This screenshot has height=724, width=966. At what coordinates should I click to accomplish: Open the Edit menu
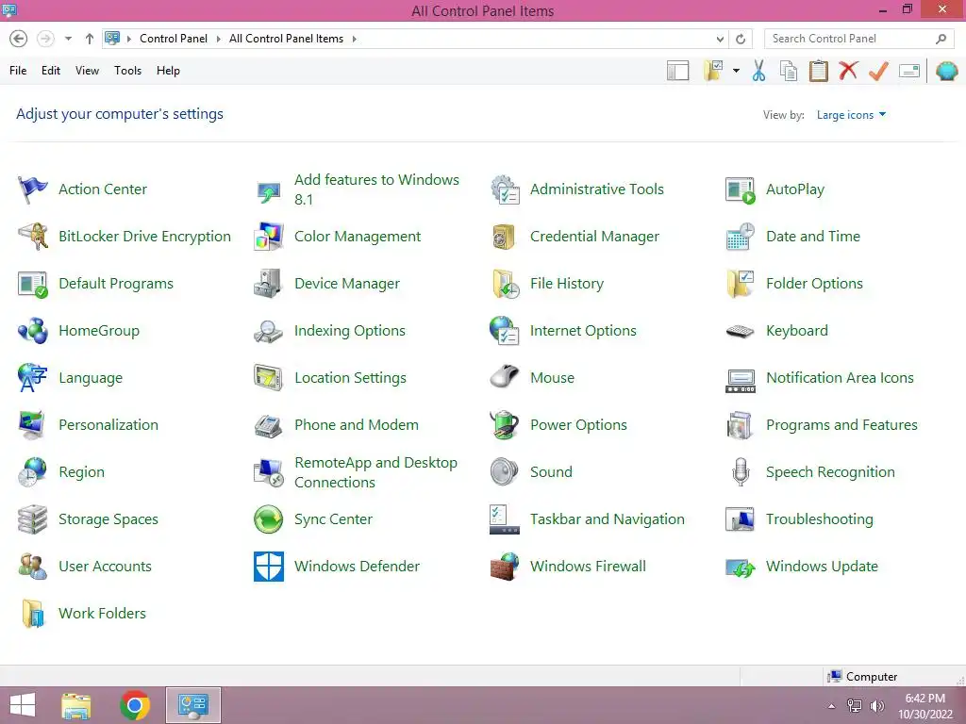[x=51, y=71]
